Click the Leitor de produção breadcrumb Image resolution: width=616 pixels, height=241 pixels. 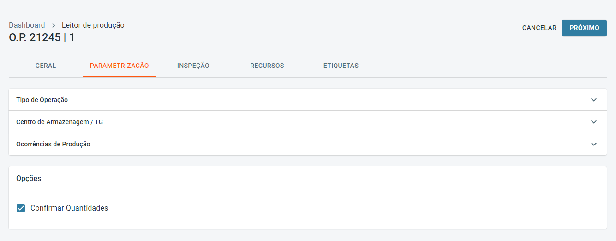point(93,25)
